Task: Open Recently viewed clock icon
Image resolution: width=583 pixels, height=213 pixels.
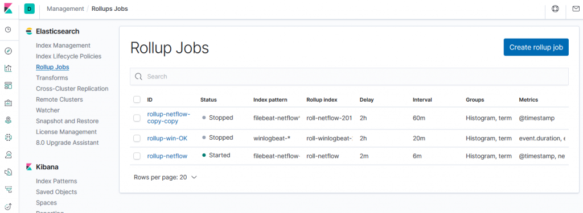Action: coord(8,30)
